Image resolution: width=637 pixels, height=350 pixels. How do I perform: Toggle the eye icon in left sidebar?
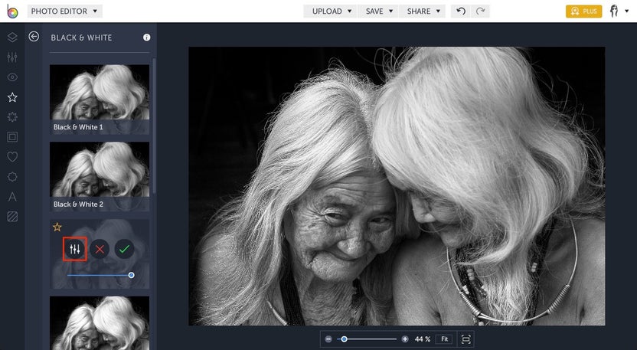12,77
